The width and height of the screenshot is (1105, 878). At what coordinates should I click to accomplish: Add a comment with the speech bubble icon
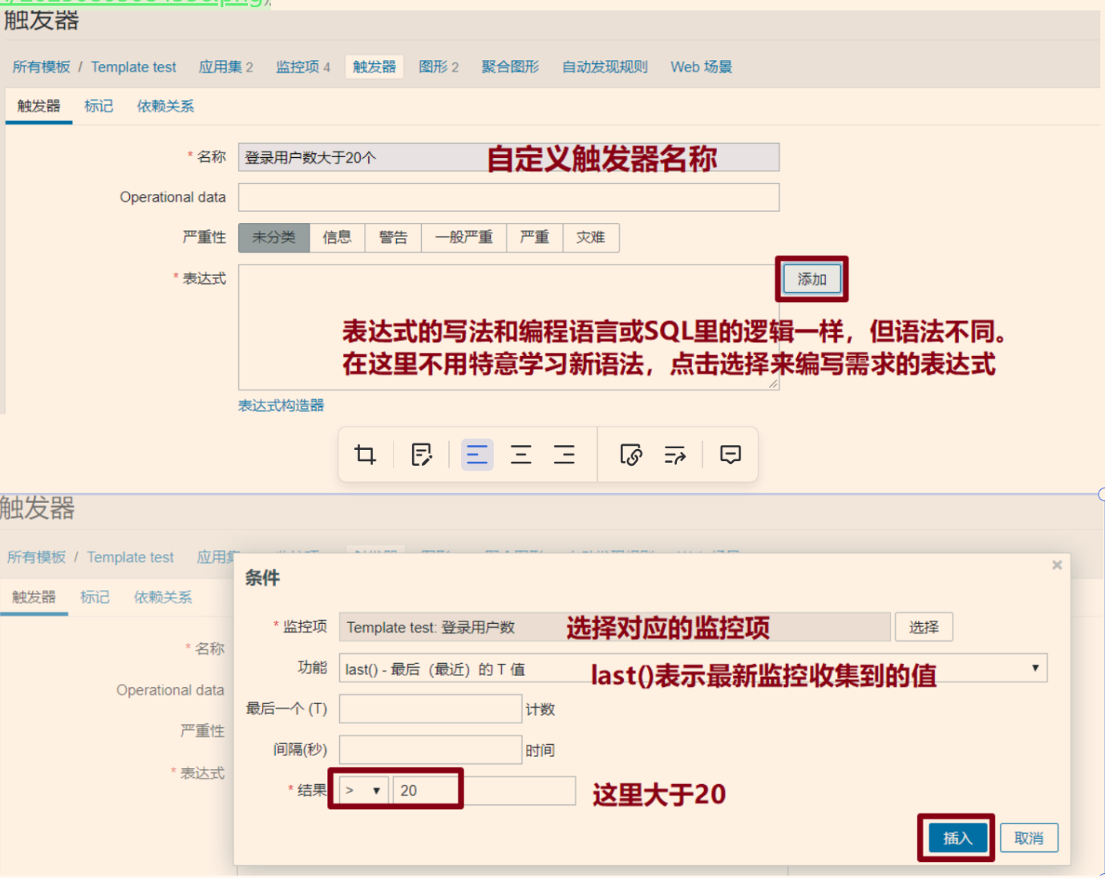click(731, 455)
